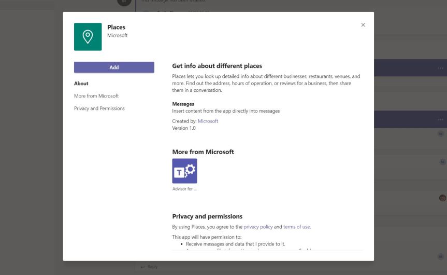This screenshot has width=447, height=275.
Task: Click the Places app title
Action: 116,27
